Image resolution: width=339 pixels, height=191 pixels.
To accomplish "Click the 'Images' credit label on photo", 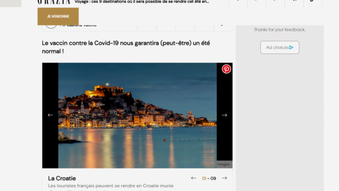I will [224, 164].
